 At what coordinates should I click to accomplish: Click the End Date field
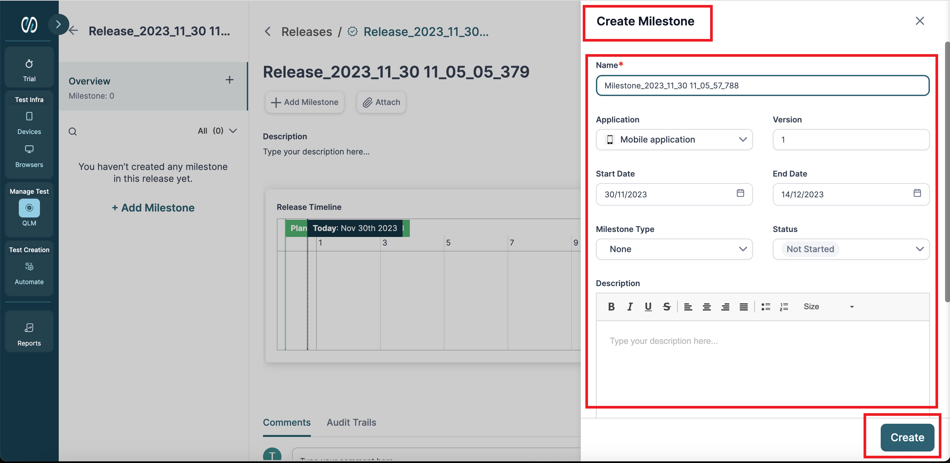851,194
